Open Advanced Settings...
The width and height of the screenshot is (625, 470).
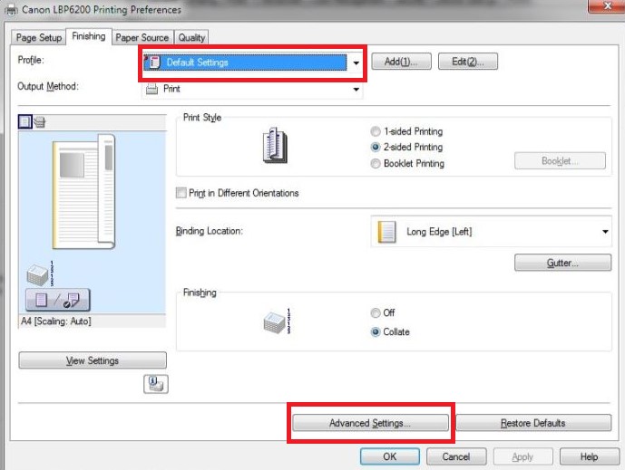tap(370, 423)
